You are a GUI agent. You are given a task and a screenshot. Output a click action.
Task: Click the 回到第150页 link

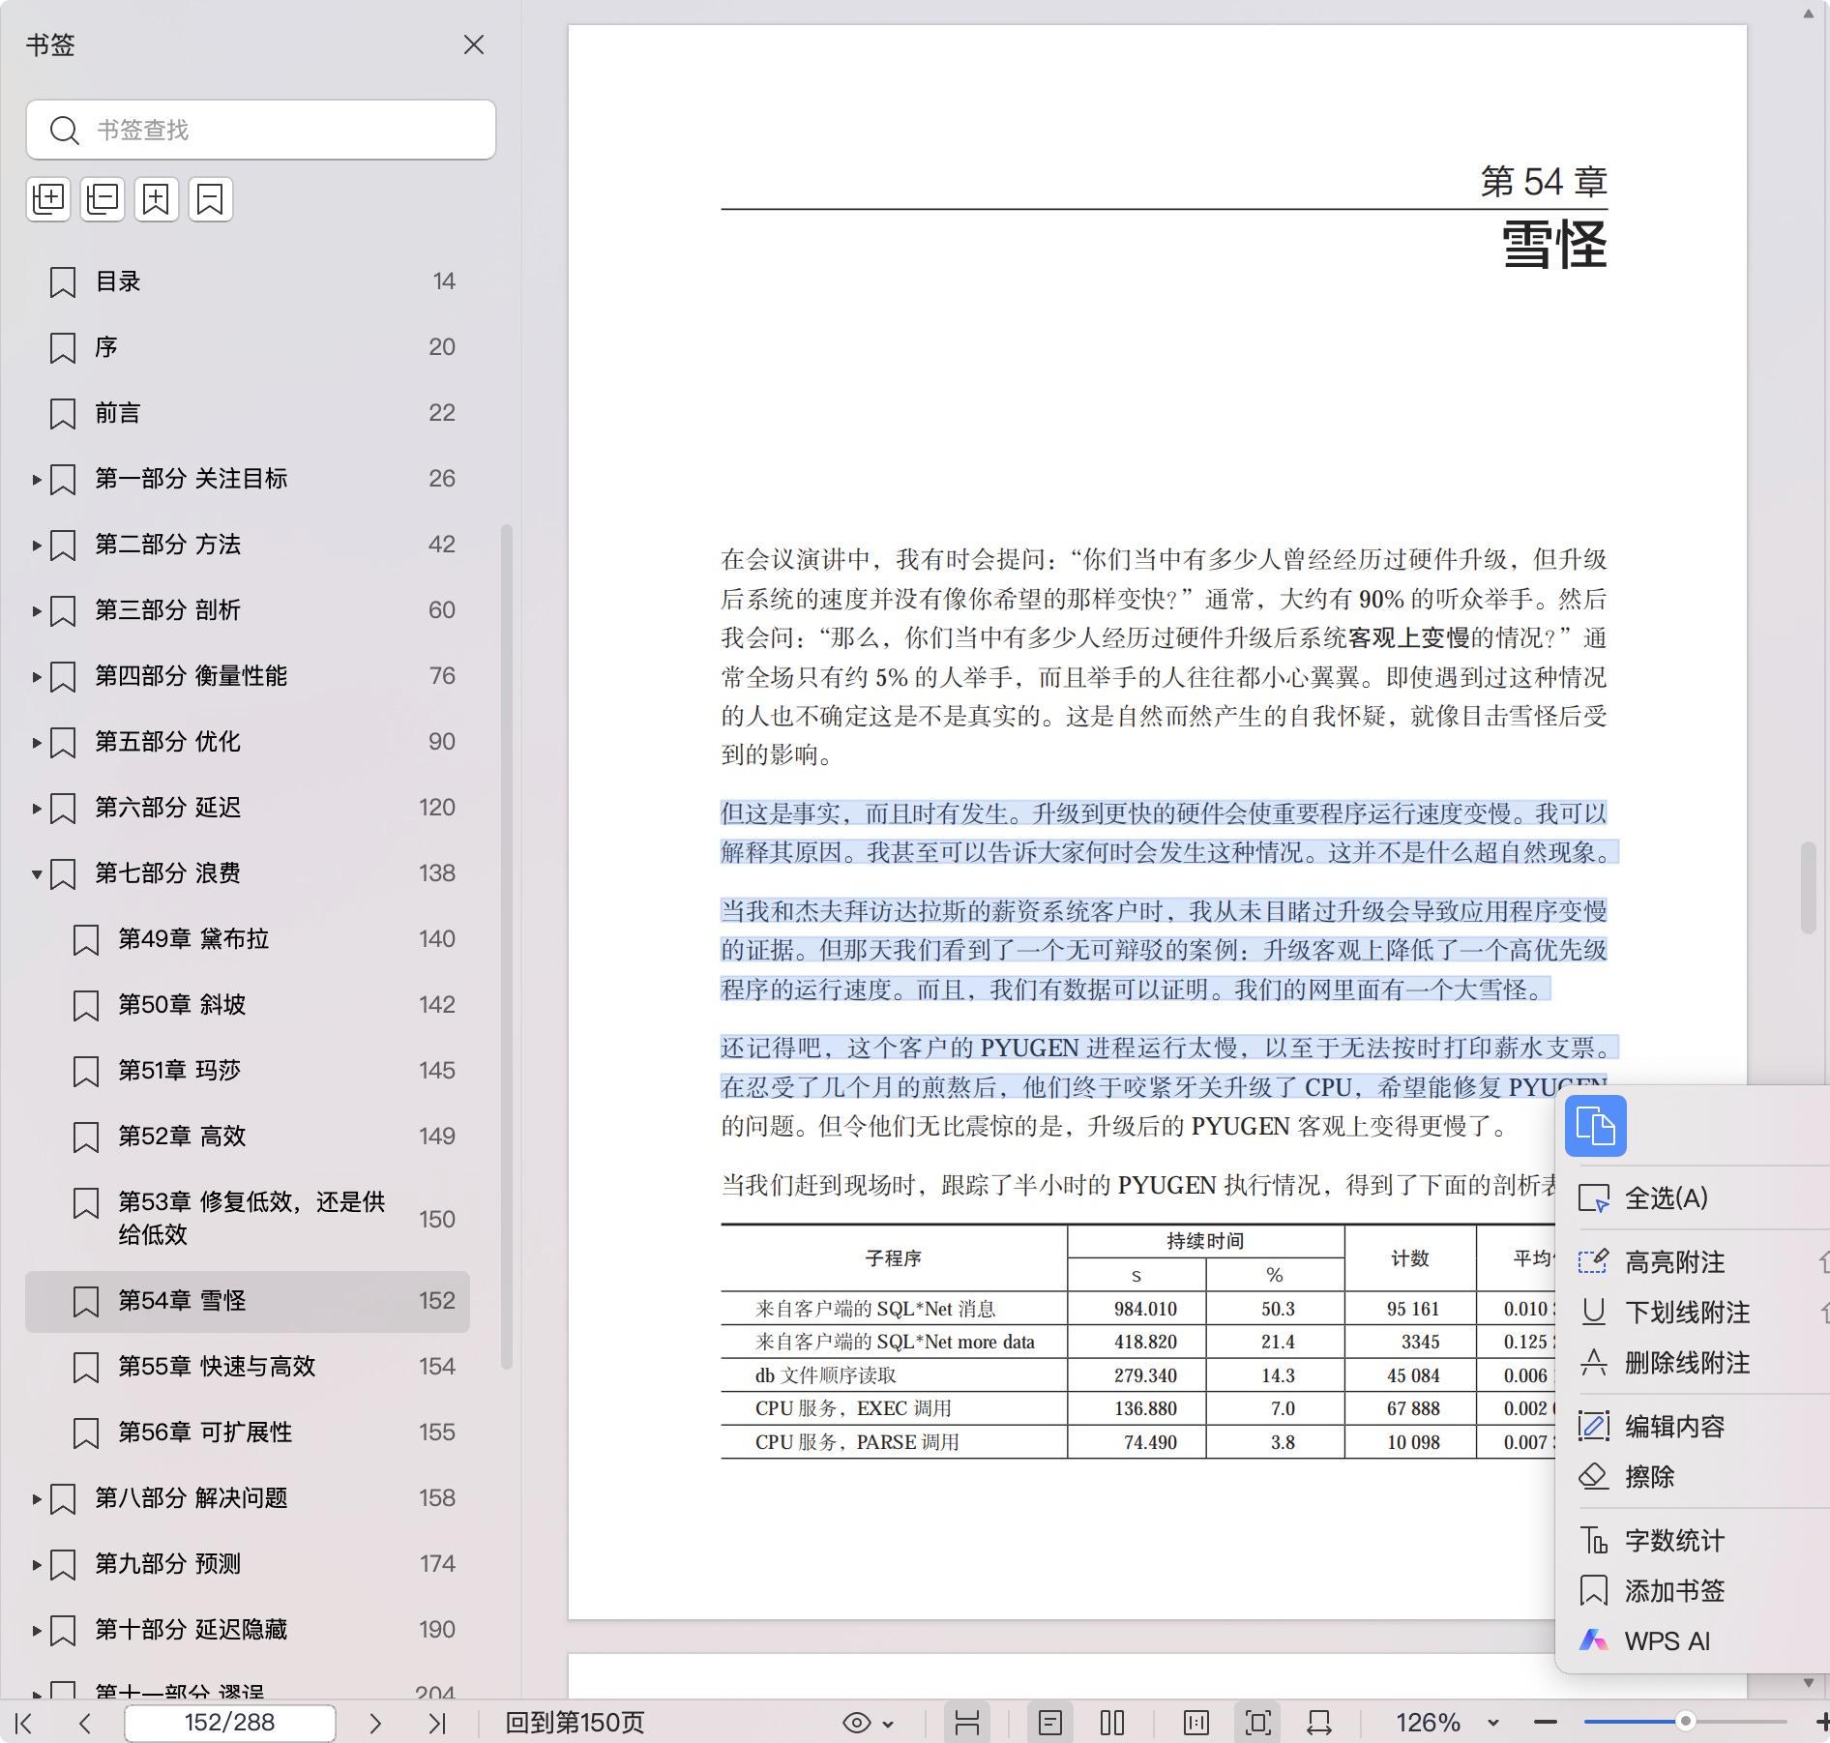[575, 1723]
